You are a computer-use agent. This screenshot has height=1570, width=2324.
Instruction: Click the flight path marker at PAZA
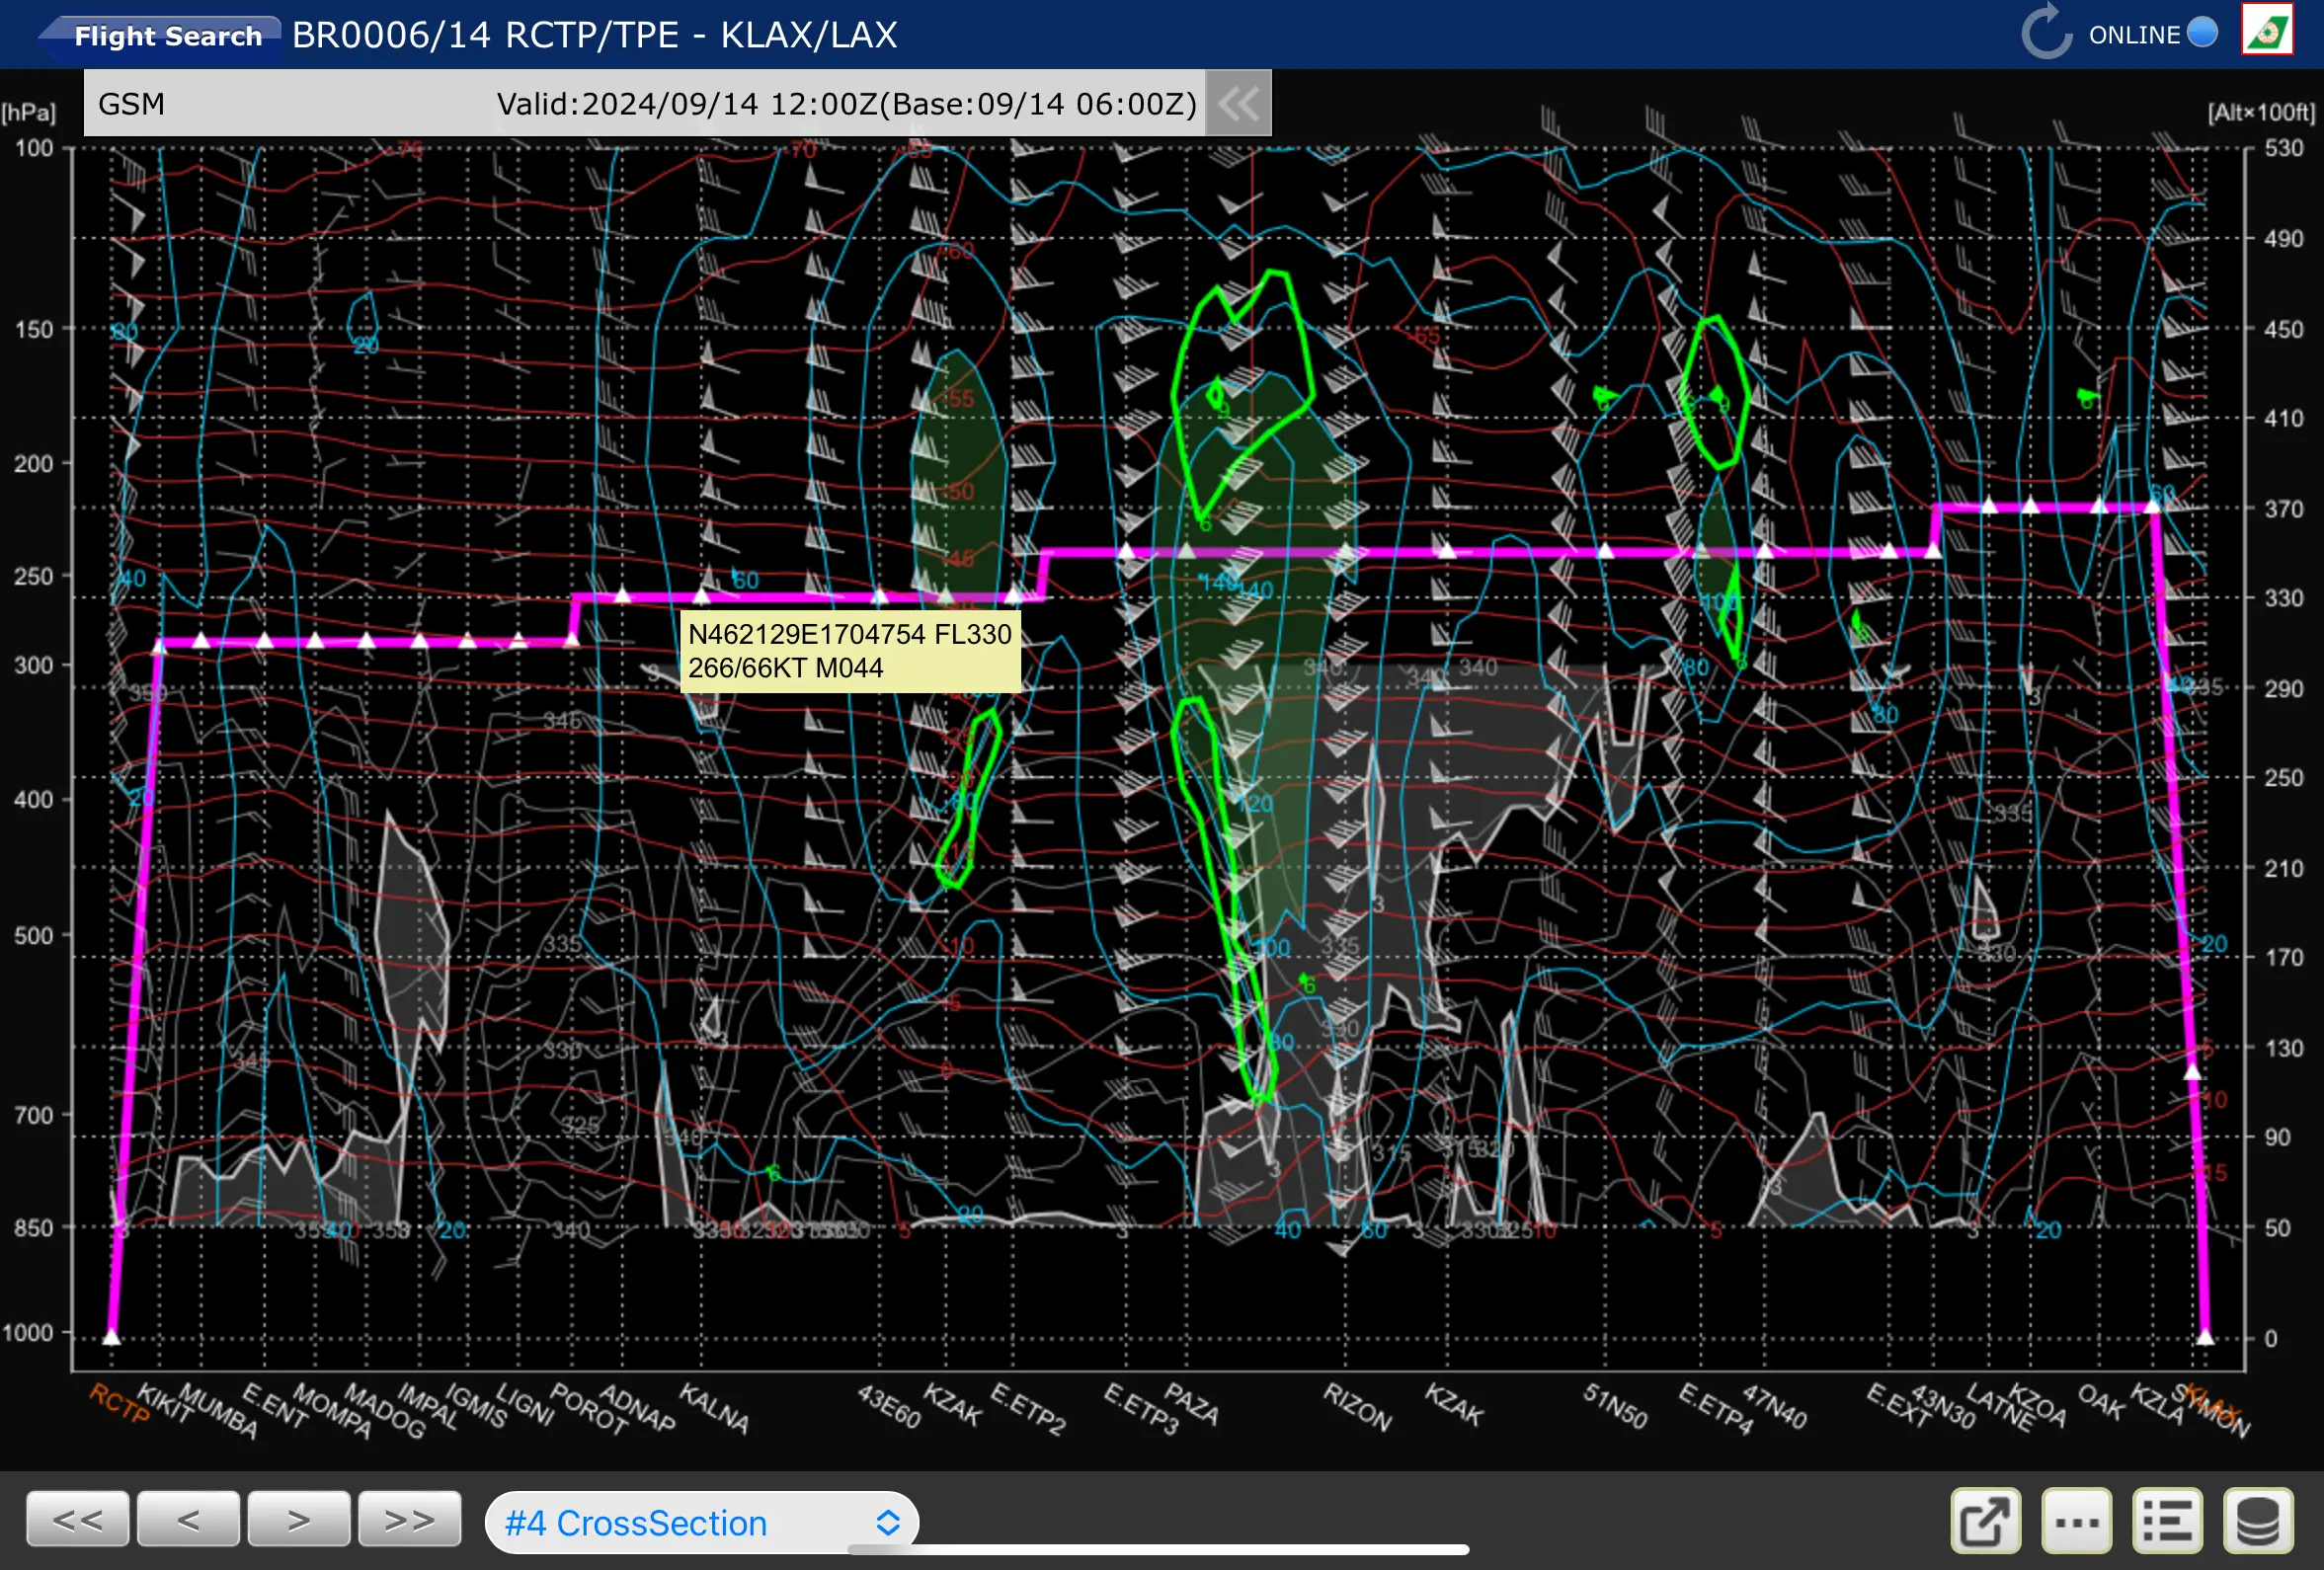pos(1186,551)
